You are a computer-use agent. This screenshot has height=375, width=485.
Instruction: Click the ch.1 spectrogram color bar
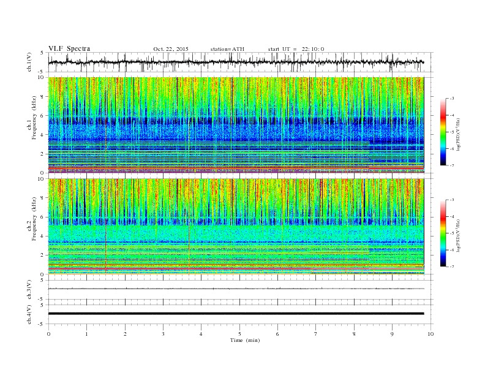(x=443, y=132)
